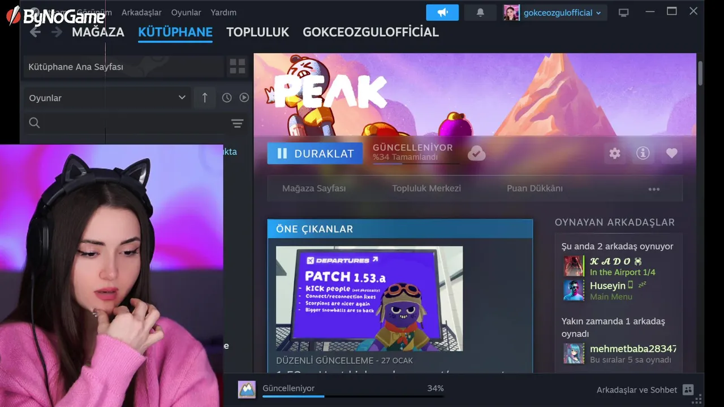Open the Arkadaşlar menu
This screenshot has height=407, width=724.
[x=141, y=12]
